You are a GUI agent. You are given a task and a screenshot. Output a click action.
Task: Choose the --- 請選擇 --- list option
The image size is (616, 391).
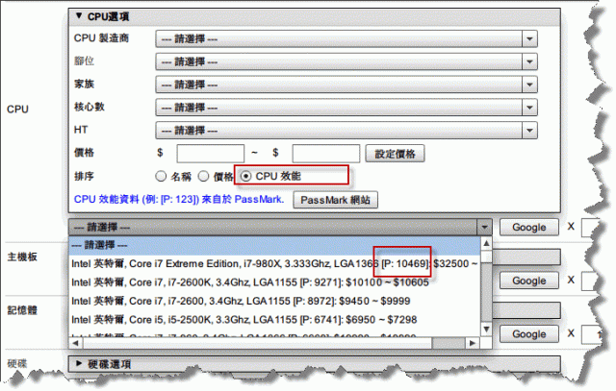coord(274,246)
